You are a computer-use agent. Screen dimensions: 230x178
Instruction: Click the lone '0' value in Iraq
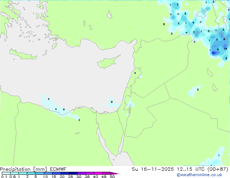pyautogui.click(x=198, y=89)
